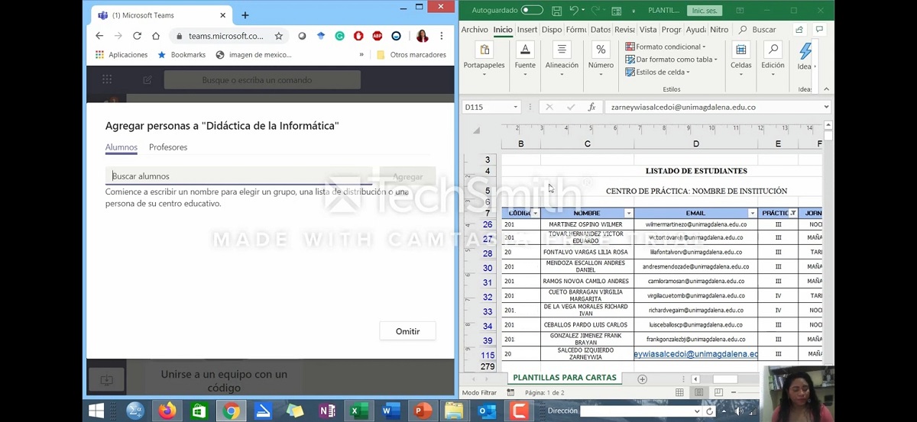This screenshot has height=422, width=917.
Task: Open the Chrome profile avatar
Action: point(422,36)
